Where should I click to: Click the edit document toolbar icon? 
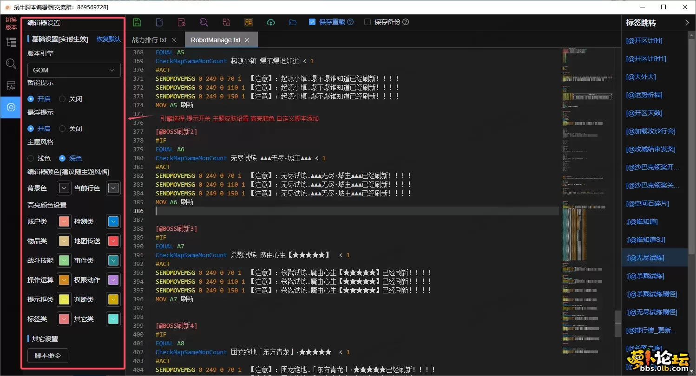coord(159,22)
